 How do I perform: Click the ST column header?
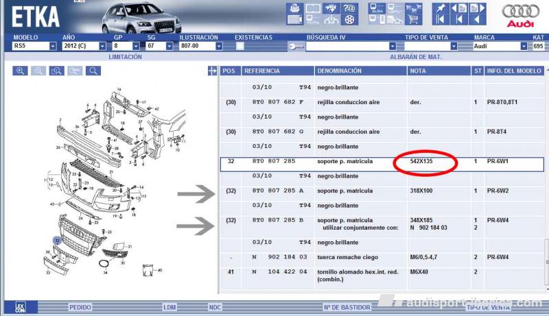[x=478, y=71]
